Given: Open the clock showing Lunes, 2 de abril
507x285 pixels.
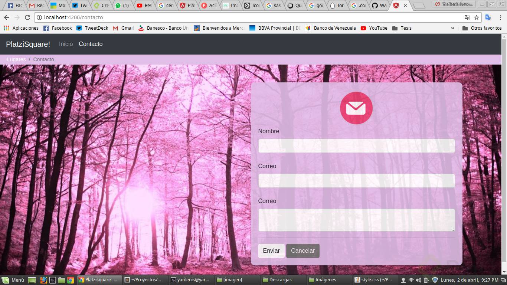Looking at the screenshot, I should (x=470, y=280).
